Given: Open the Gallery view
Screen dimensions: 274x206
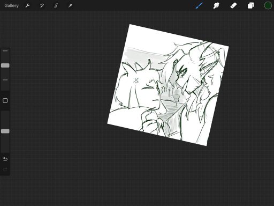Looking at the screenshot, I should [x=11, y=6].
